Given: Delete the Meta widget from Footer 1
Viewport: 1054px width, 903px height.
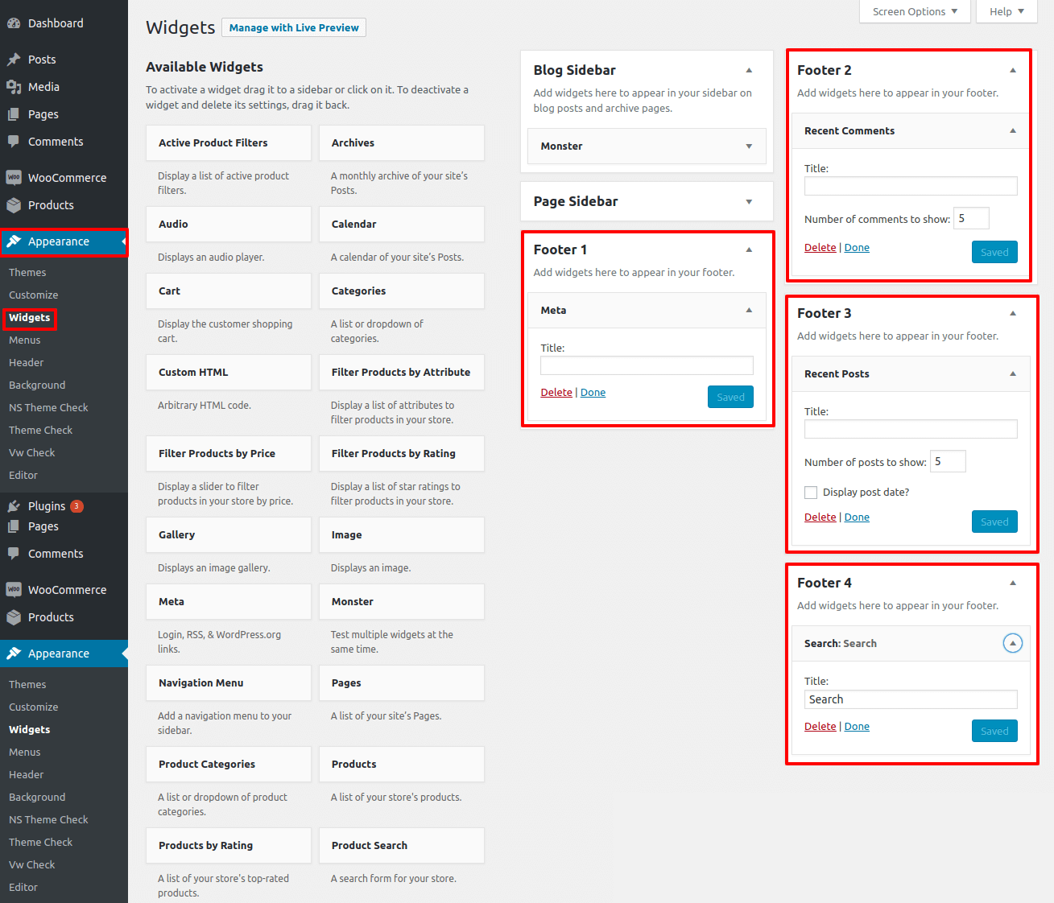Looking at the screenshot, I should click(556, 393).
